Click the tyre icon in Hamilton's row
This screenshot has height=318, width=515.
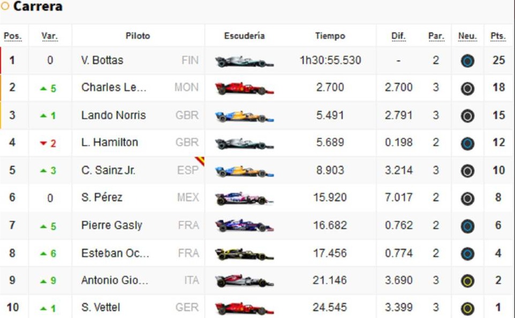[467, 143]
